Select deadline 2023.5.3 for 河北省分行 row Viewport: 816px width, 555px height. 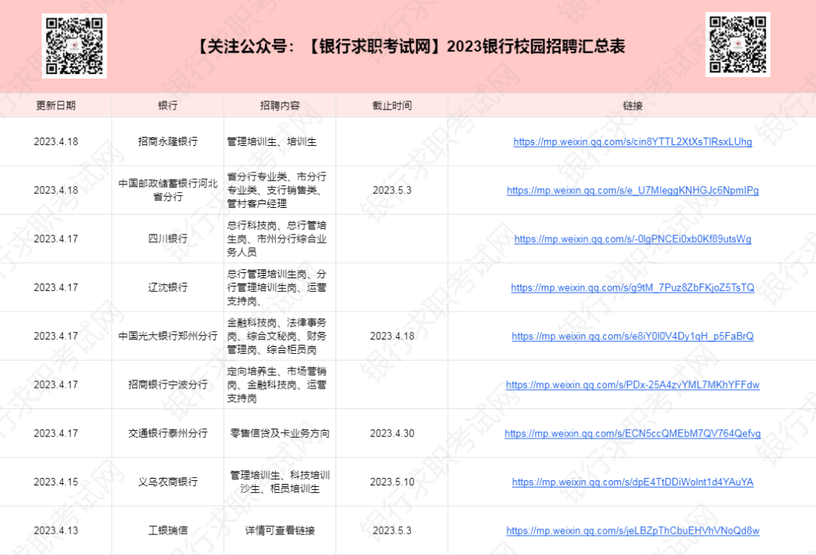(x=392, y=190)
